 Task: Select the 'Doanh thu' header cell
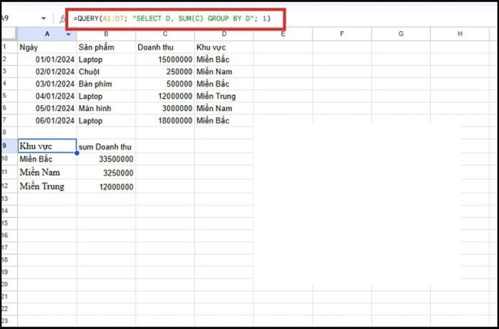(x=165, y=47)
